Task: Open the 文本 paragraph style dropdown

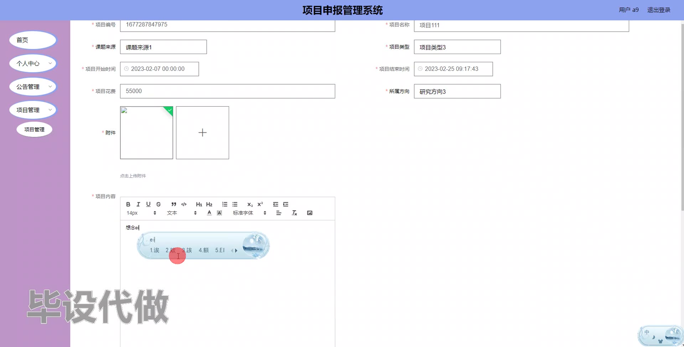Action: 182,213
